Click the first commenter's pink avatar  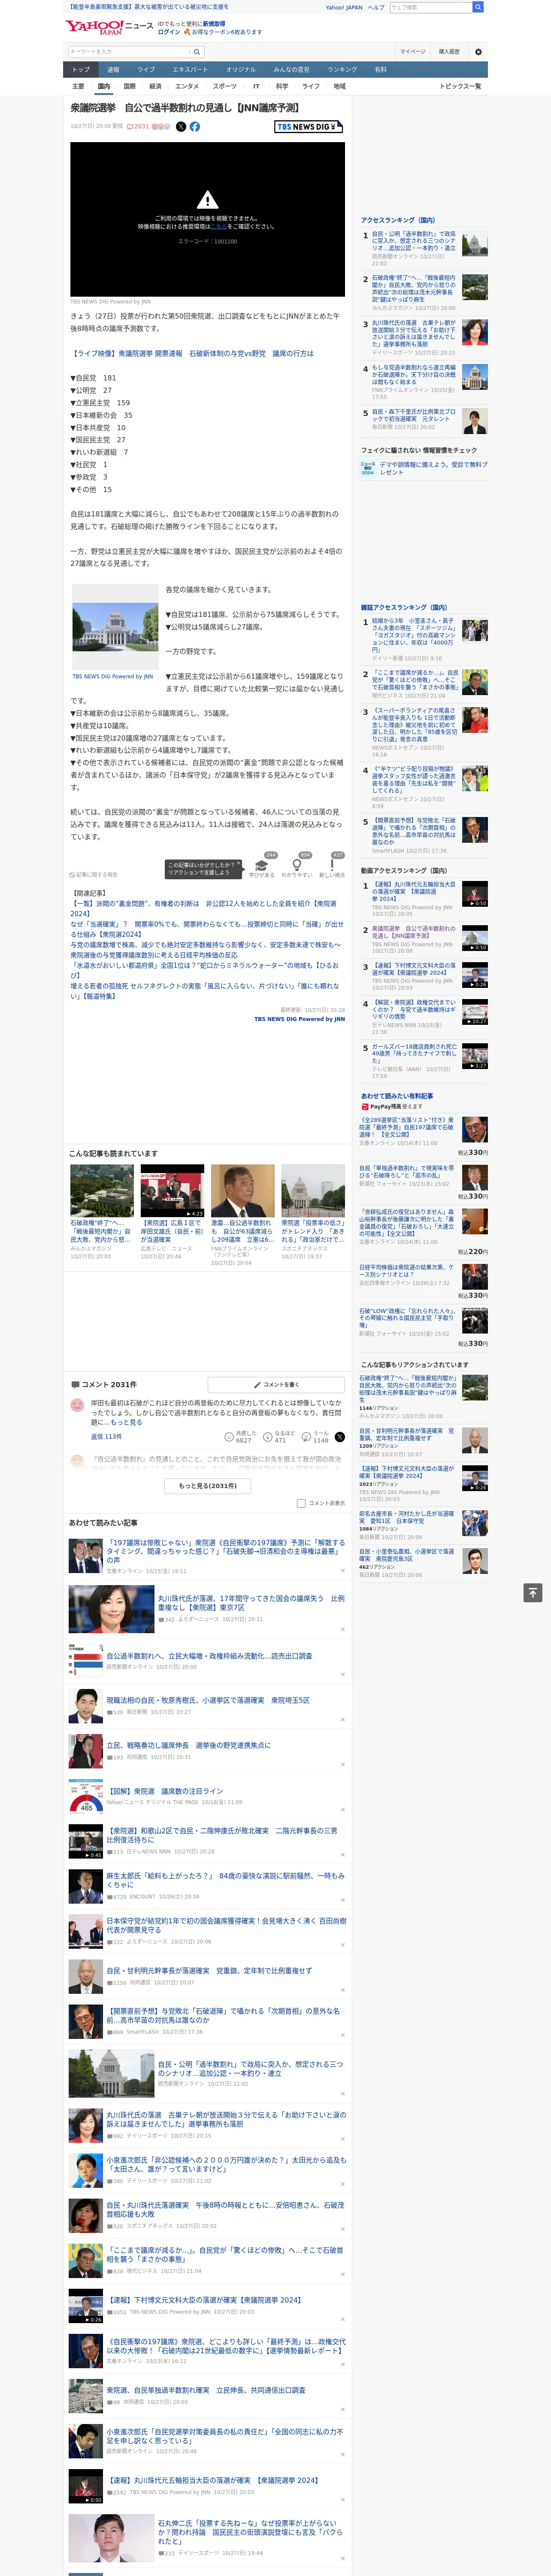click(x=77, y=1405)
